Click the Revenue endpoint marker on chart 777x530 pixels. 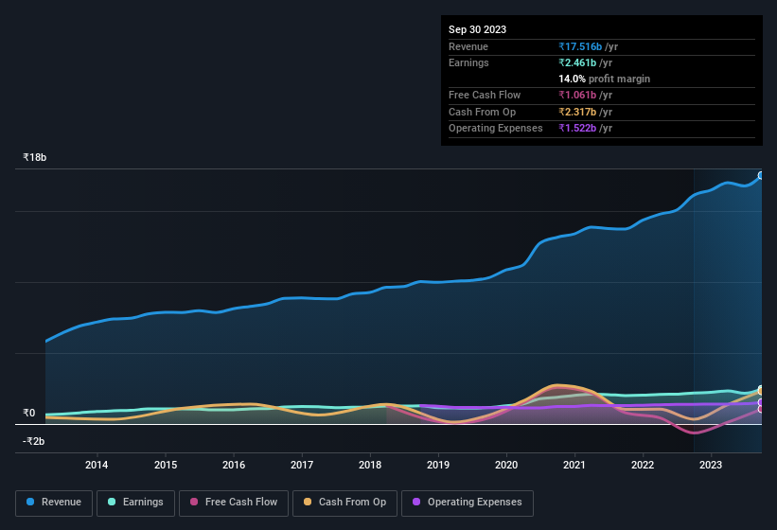tap(761, 175)
